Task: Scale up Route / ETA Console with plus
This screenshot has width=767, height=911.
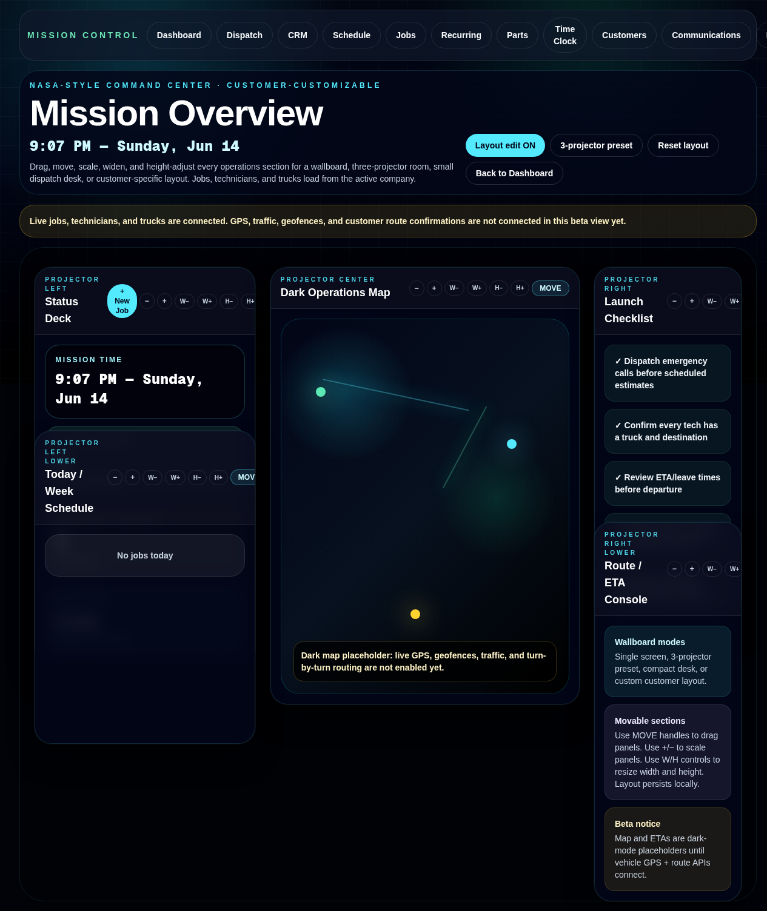Action: click(692, 569)
